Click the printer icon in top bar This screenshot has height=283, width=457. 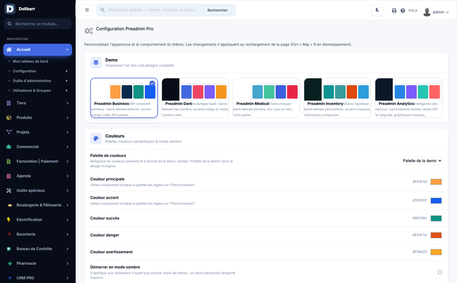tap(394, 11)
